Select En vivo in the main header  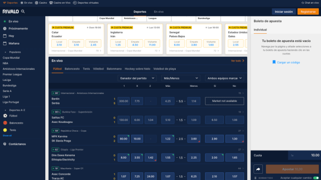click(x=158, y=12)
